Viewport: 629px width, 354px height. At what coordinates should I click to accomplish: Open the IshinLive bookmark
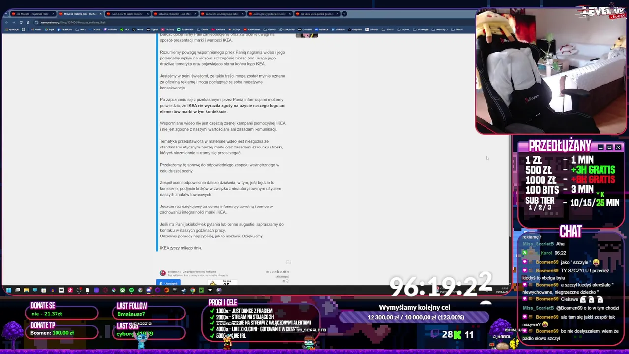pos(111,29)
